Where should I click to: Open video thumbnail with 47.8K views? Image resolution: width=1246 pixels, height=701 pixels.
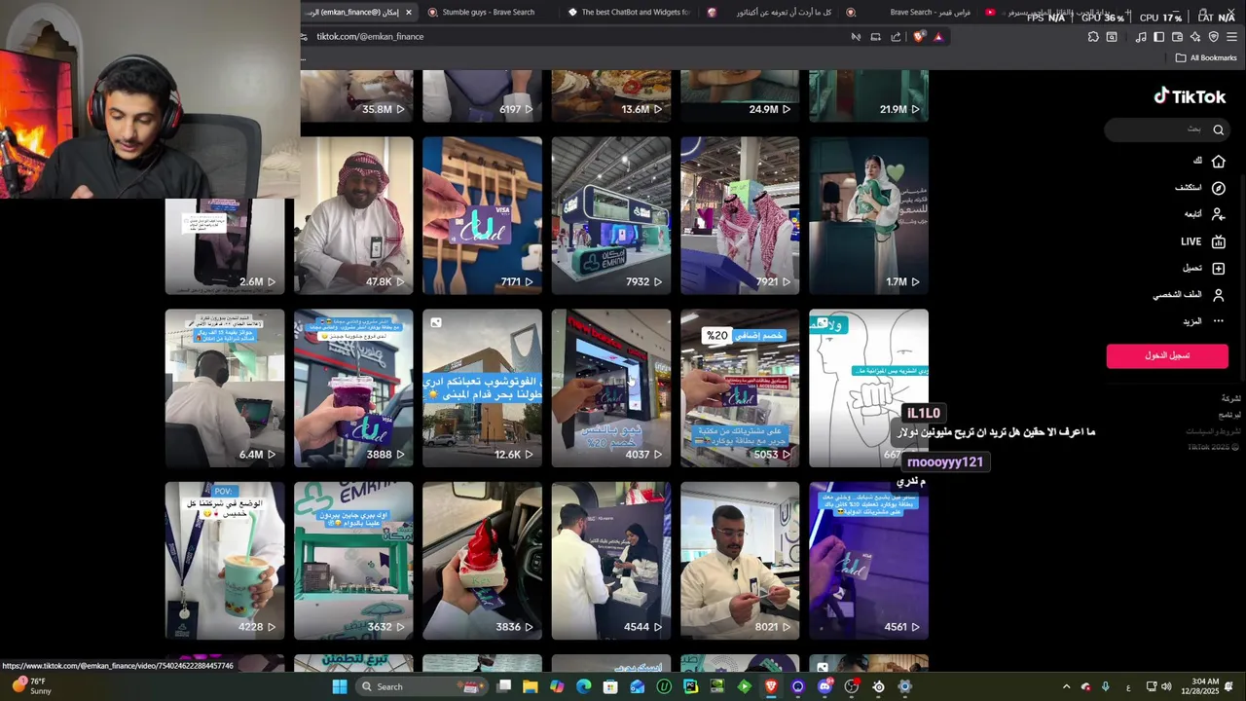coord(353,215)
